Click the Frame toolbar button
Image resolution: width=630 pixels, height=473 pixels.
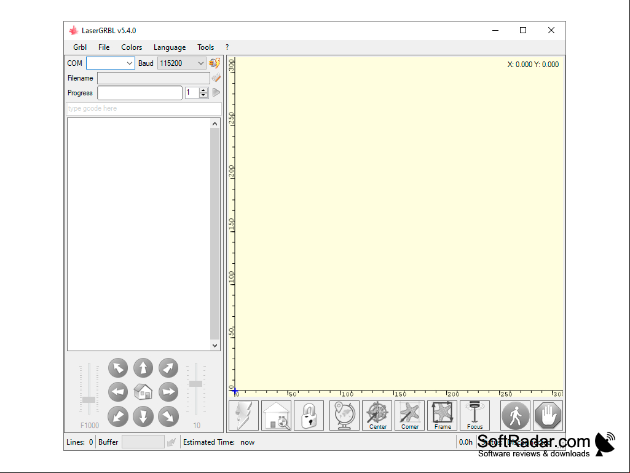[442, 415]
